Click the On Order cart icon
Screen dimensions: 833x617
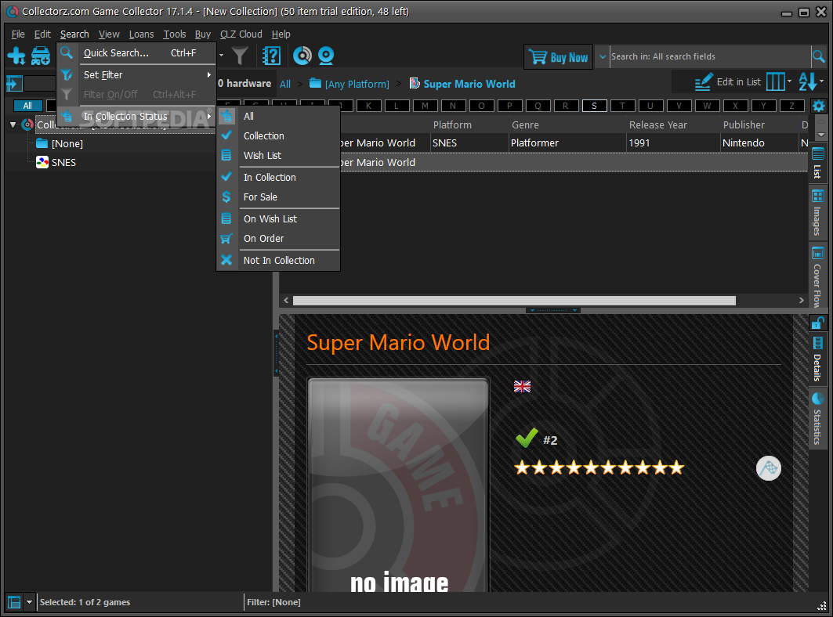[x=226, y=238]
